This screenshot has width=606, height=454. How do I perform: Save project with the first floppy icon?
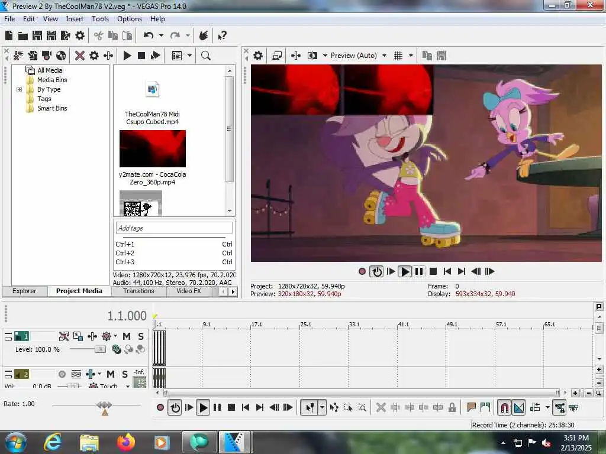point(37,36)
